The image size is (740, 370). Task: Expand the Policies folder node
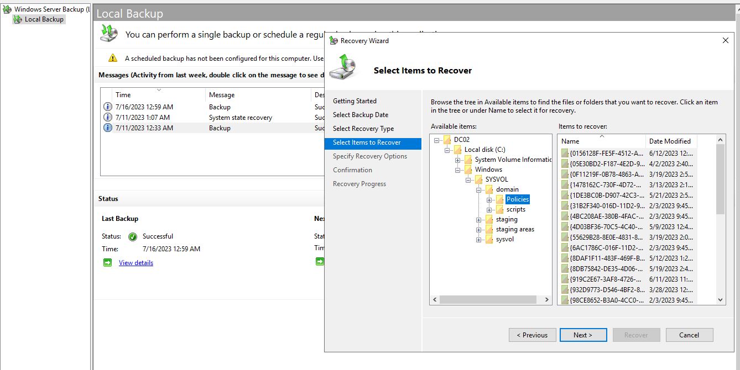(x=489, y=199)
